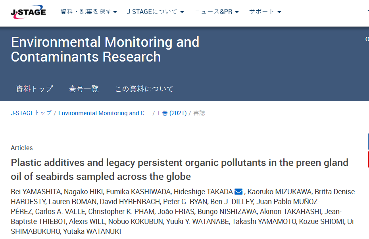Screen dimensions: 369x239
Task: Expand the ニュース&PR menu
Action: (217, 12)
